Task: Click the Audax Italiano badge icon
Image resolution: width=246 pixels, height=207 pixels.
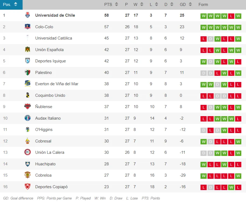Action: coord(27,118)
